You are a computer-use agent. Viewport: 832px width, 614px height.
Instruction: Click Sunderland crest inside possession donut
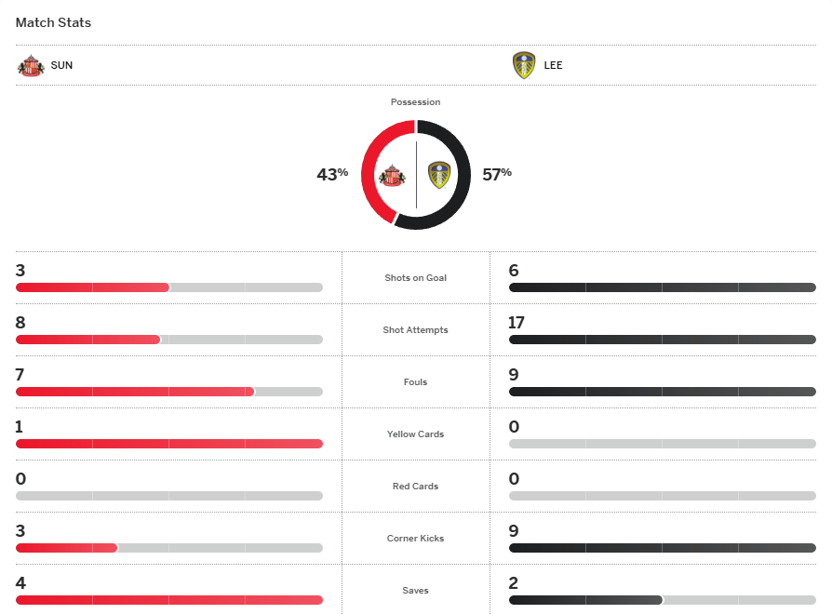(x=392, y=175)
